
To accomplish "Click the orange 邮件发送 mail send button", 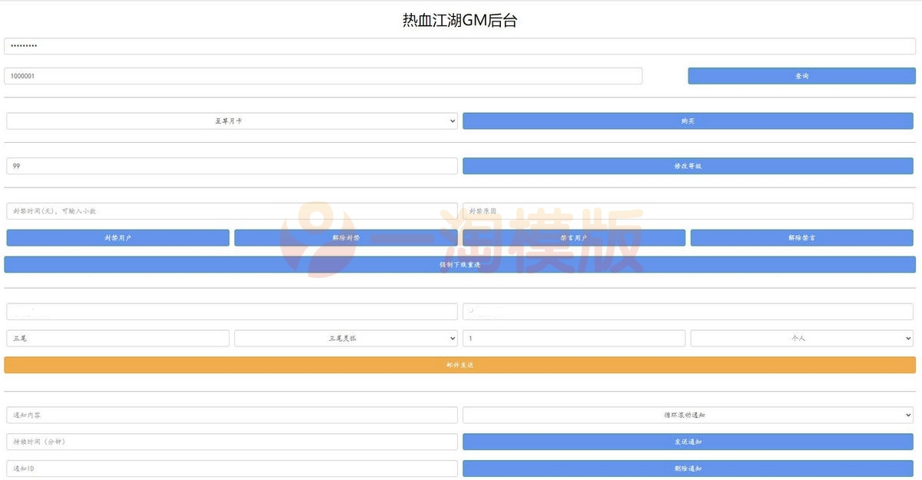I will pos(459,365).
